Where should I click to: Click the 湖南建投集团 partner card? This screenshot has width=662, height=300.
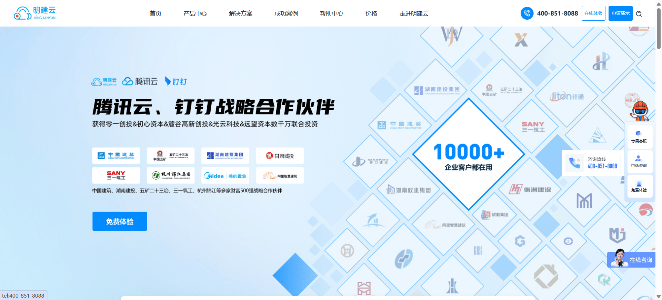coord(225,156)
